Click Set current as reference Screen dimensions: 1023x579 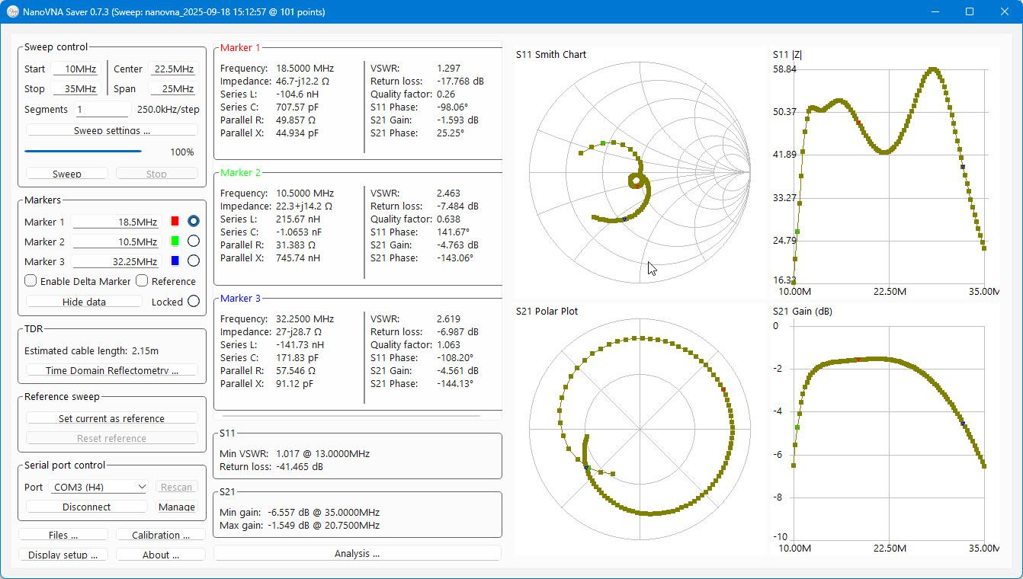click(x=112, y=418)
